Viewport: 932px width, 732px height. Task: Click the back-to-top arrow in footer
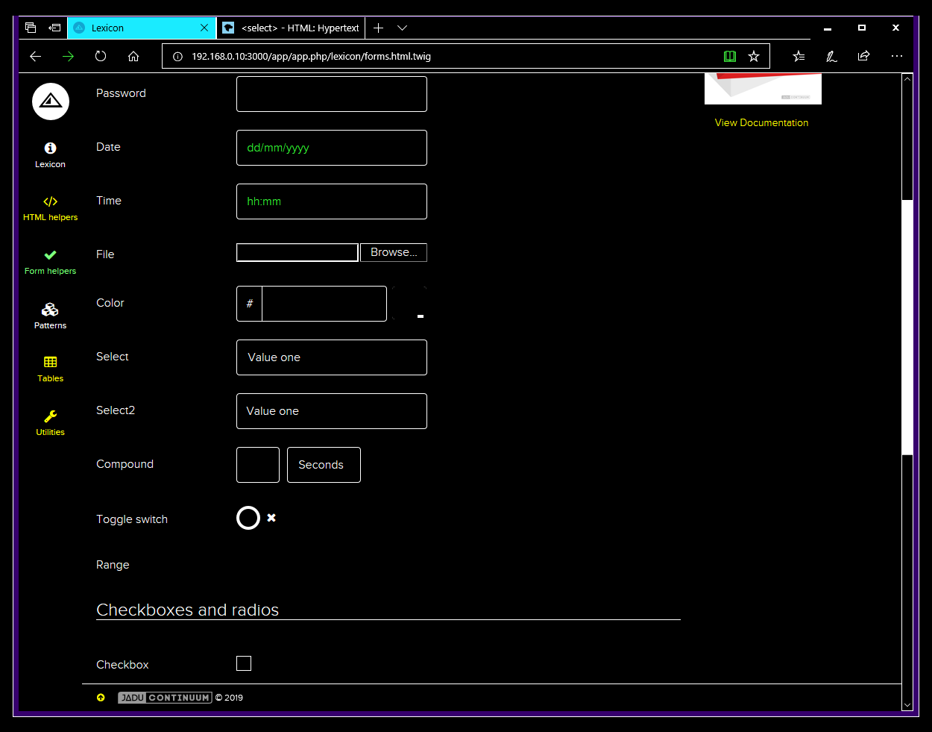pyautogui.click(x=101, y=698)
